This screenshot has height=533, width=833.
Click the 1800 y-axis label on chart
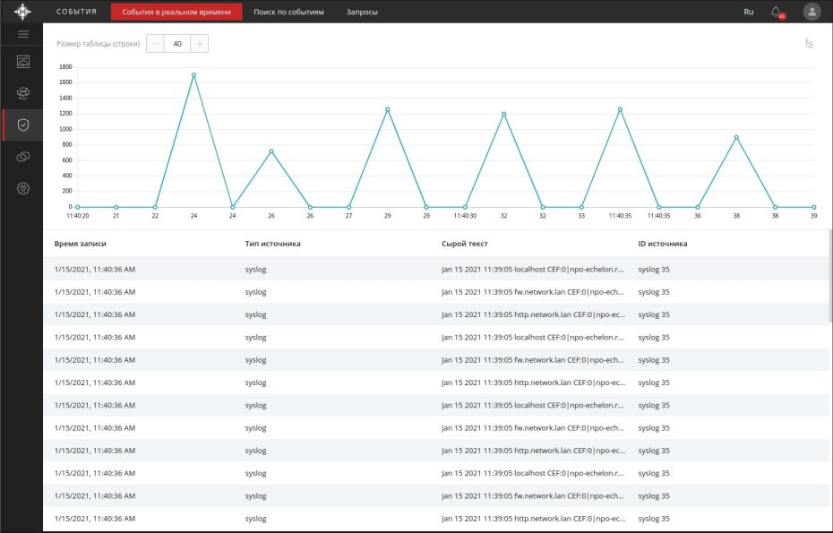pyautogui.click(x=65, y=67)
